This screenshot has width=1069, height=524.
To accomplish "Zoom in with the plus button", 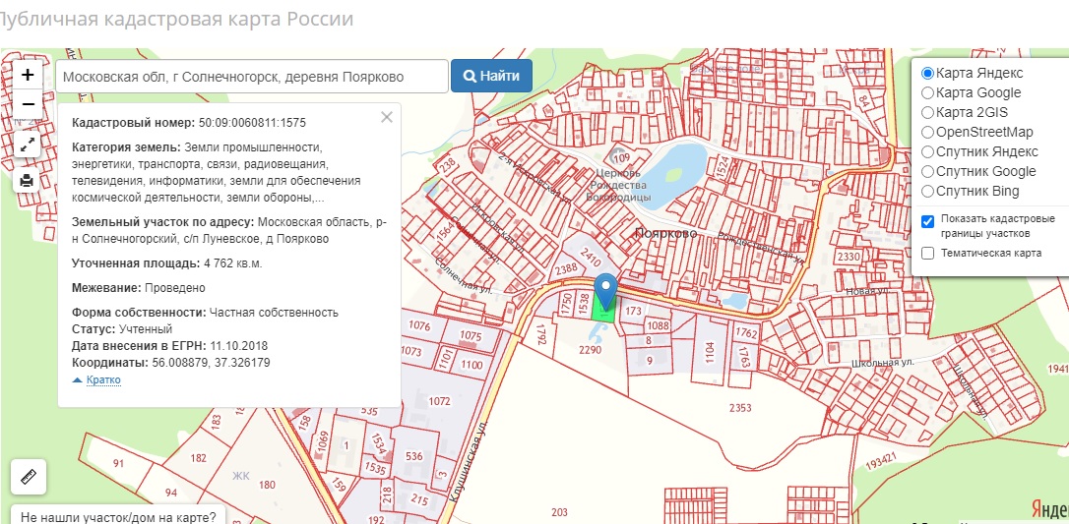I will coord(28,75).
